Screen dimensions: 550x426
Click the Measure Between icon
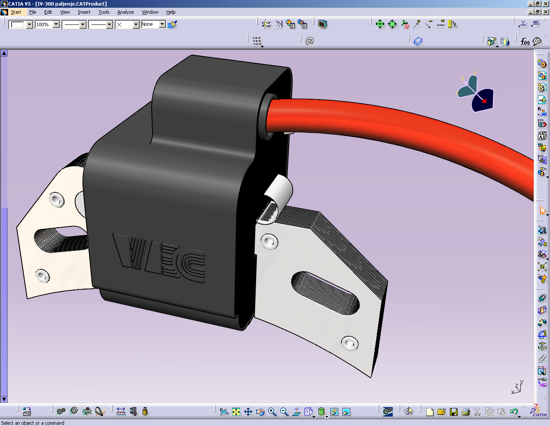point(121,411)
